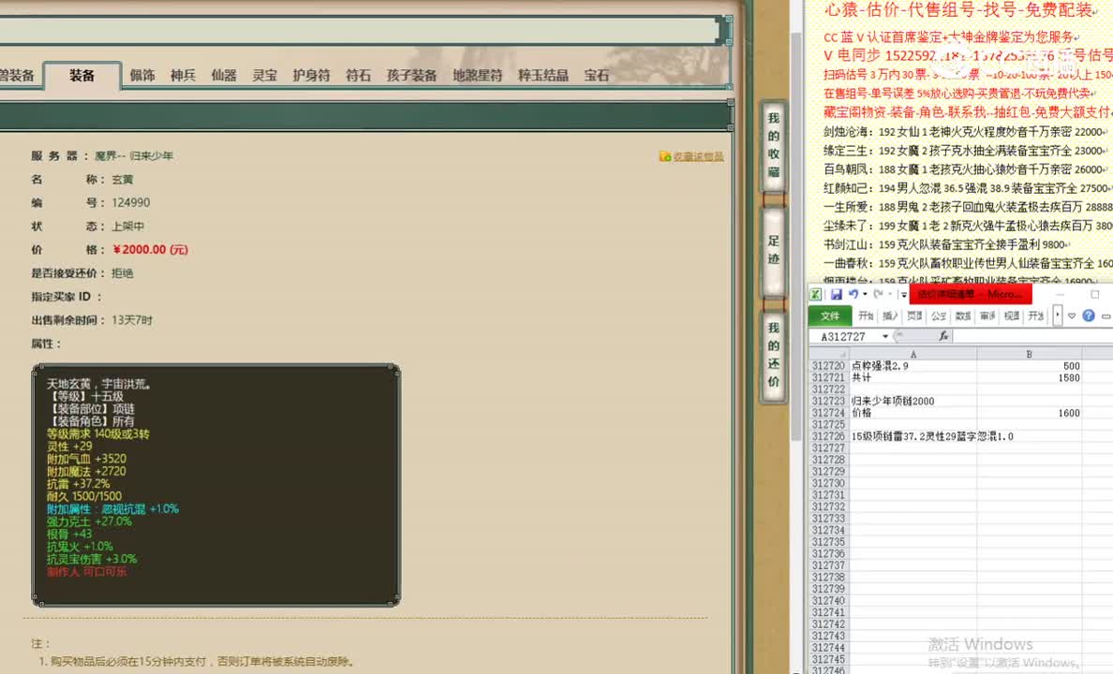Image resolution: width=1113 pixels, height=674 pixels.
Task: Click the Excel program icon at window top-left
Action: tap(815, 294)
